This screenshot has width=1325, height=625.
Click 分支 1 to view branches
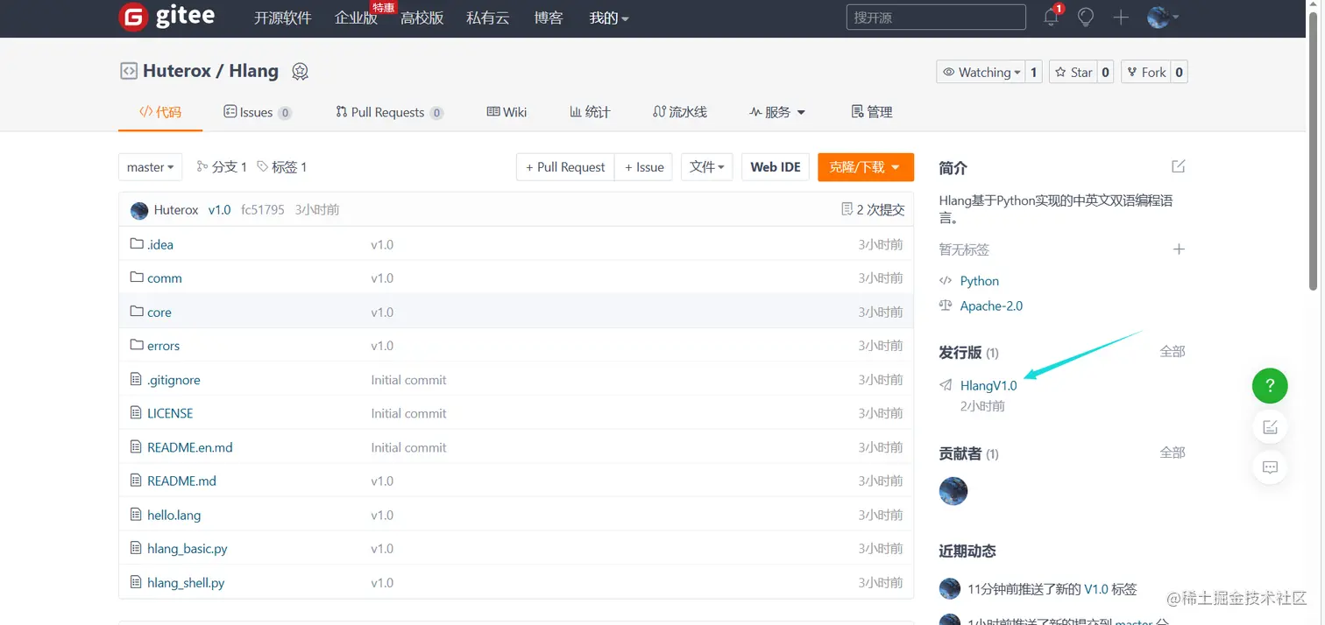point(222,166)
